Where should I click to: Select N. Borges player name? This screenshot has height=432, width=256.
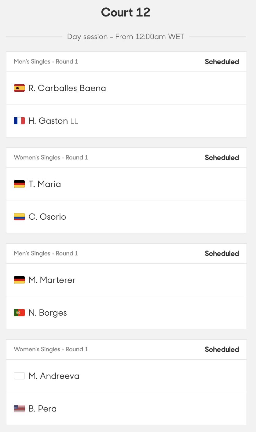(x=48, y=313)
